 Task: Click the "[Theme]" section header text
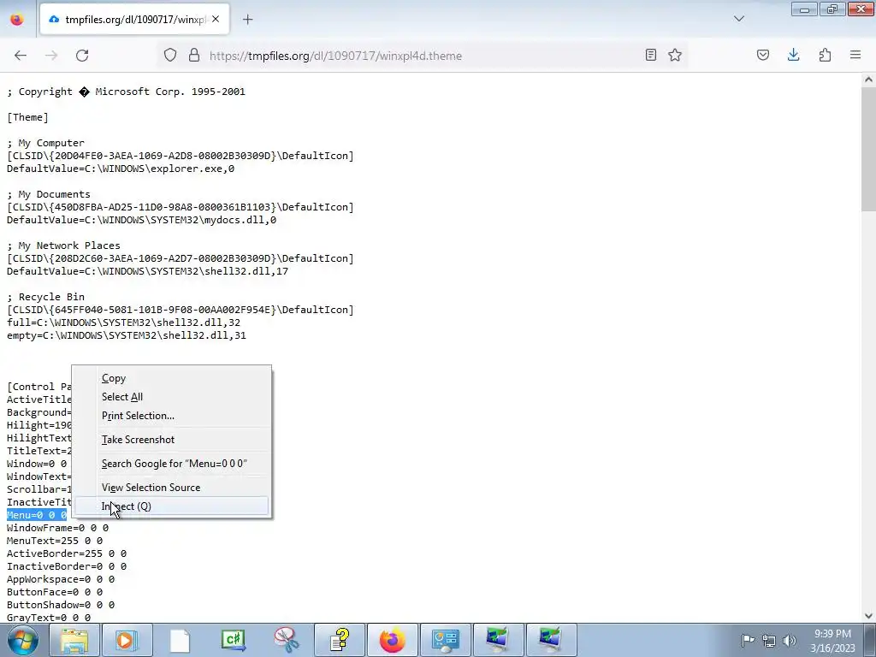(28, 117)
